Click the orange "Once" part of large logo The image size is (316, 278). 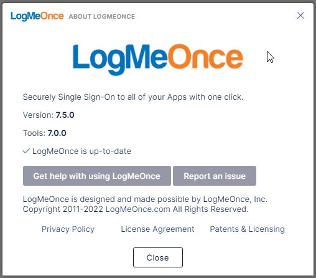pos(205,57)
